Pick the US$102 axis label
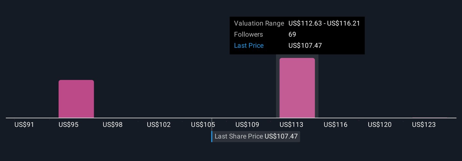462x161 pixels. 158,125
